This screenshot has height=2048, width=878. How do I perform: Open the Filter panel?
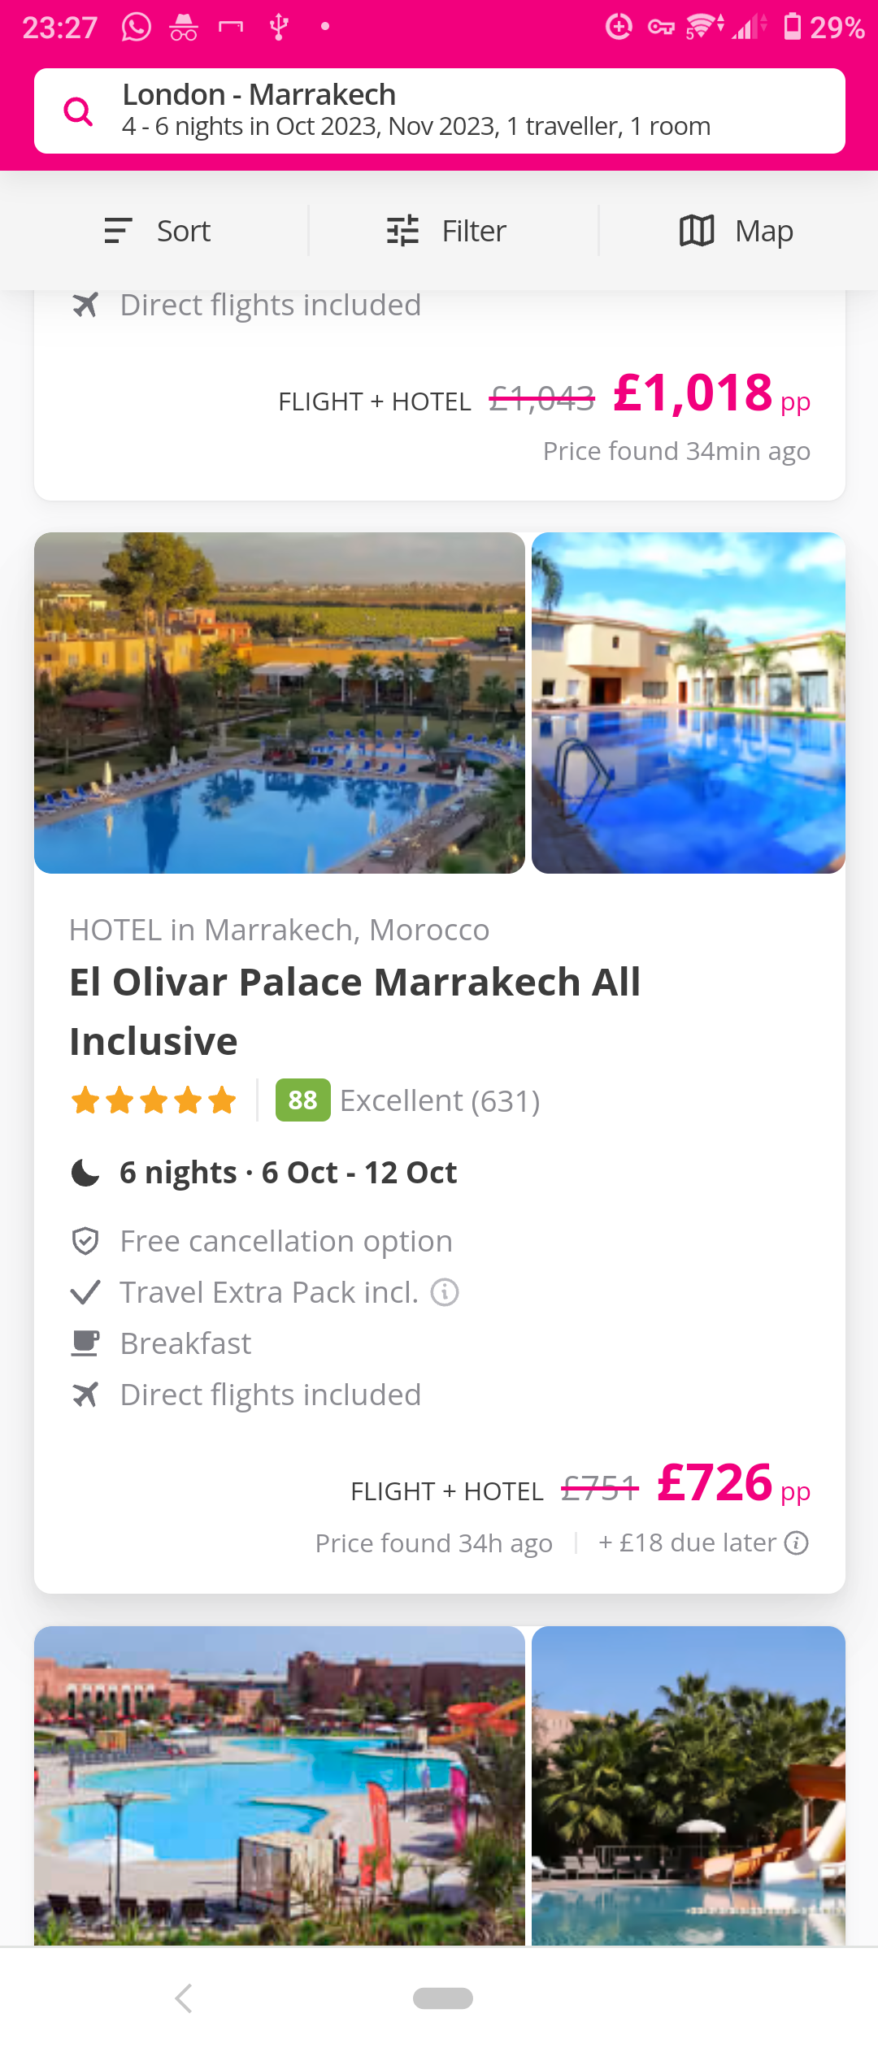[x=446, y=231]
